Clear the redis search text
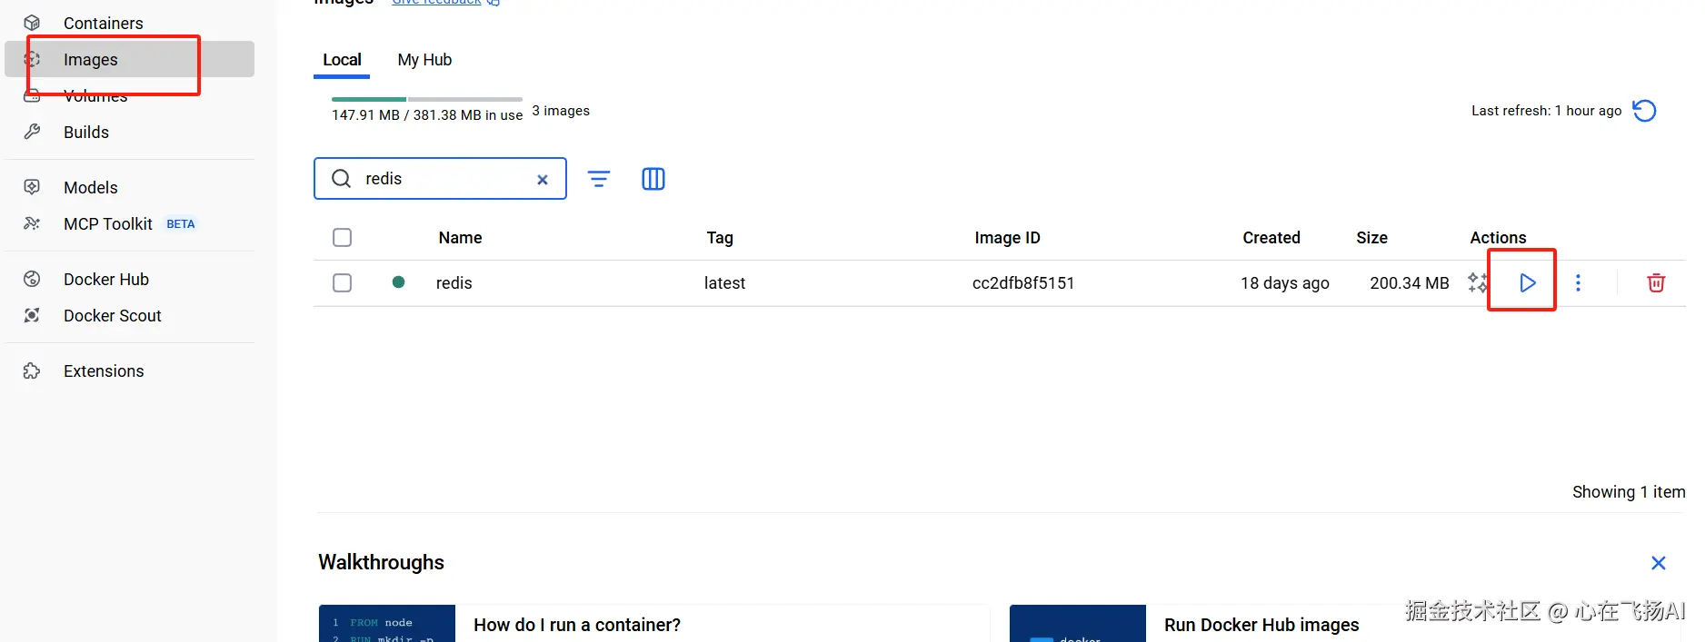This screenshot has height=642, width=1705. coord(543,180)
